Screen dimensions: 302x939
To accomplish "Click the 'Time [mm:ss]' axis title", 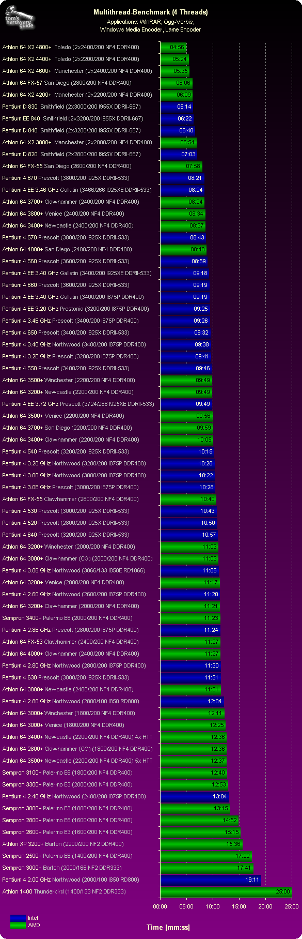I will pos(168,927).
